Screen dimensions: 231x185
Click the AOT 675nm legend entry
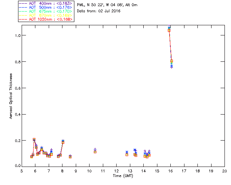tap(46, 11)
